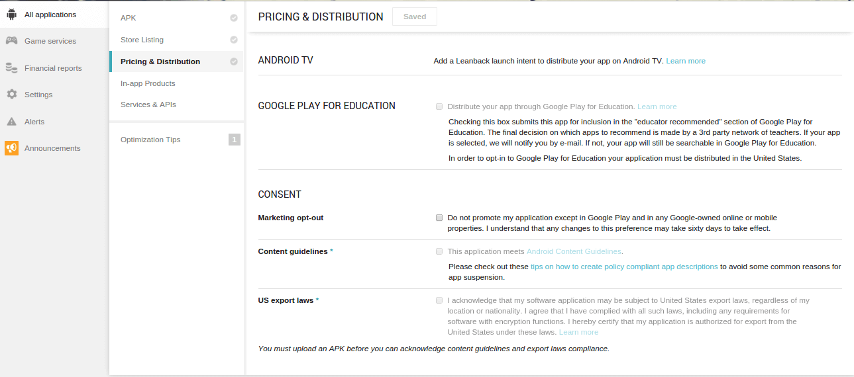Click the Settings gear icon
This screenshot has width=854, height=377.
tap(11, 95)
